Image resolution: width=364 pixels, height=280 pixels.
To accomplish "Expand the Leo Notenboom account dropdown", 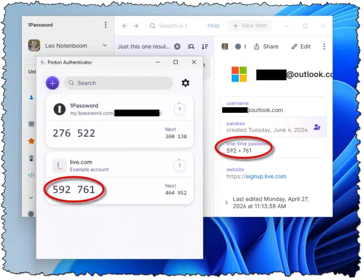I will 105,45.
